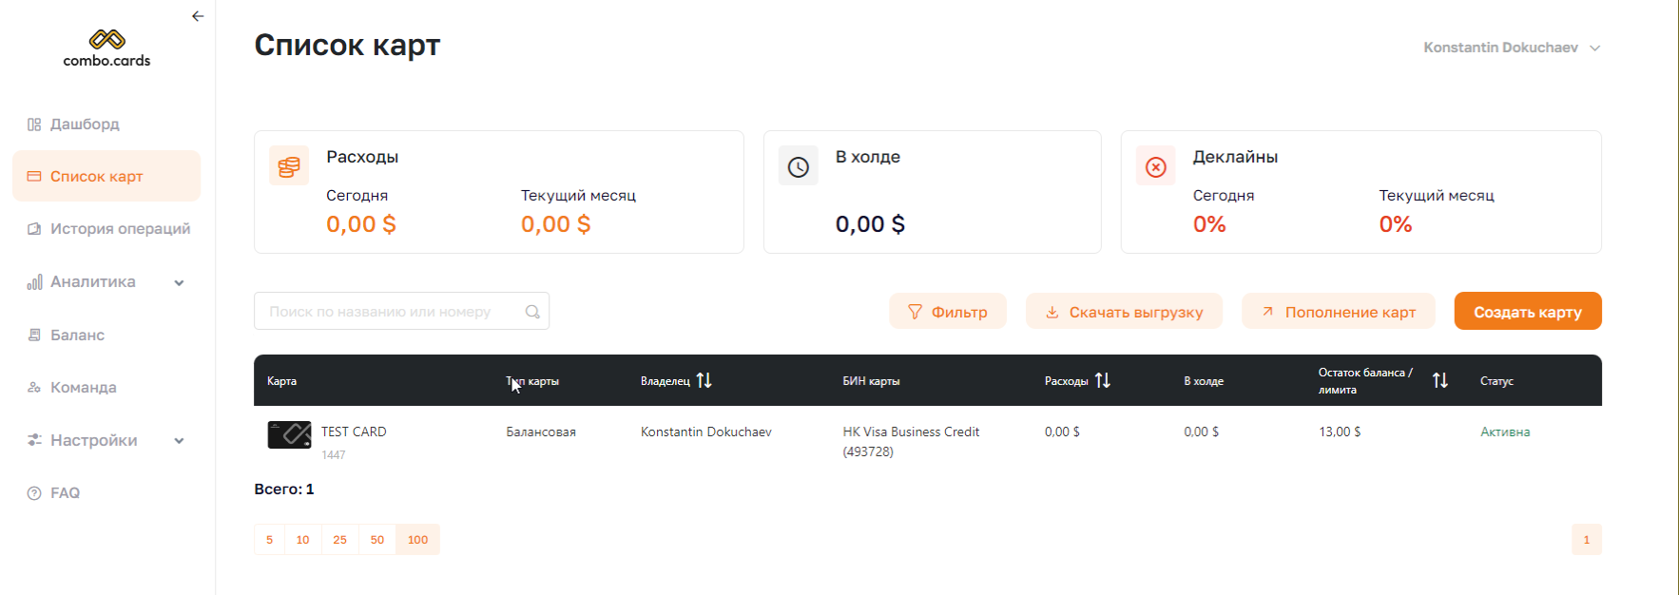Click the Деклайны cross circle icon
The height and width of the screenshot is (595, 1679).
click(1156, 166)
